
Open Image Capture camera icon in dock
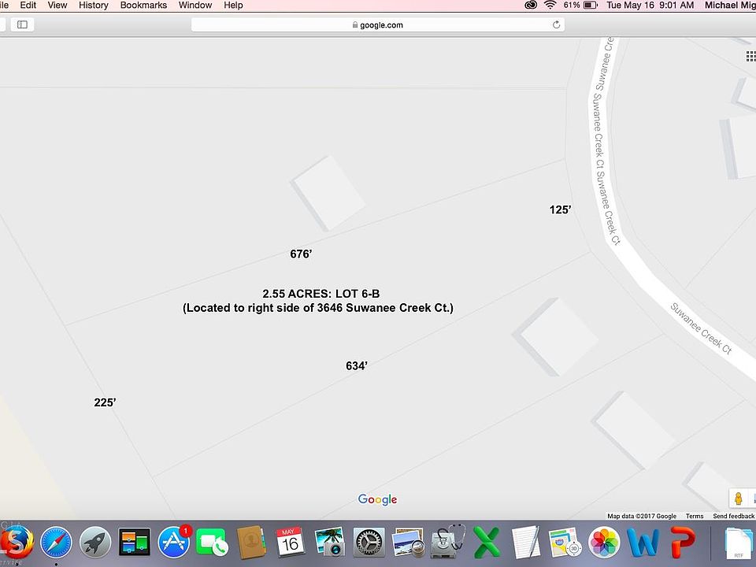329,542
